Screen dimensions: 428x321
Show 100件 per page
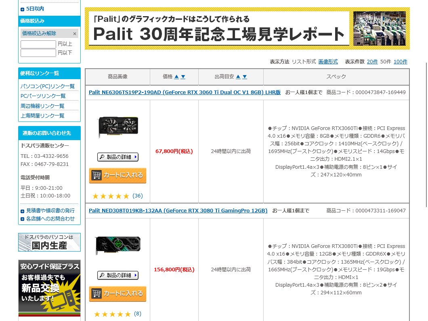401,62
